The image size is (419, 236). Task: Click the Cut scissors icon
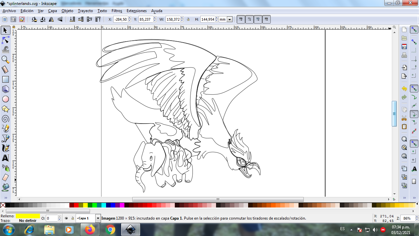[404, 118]
